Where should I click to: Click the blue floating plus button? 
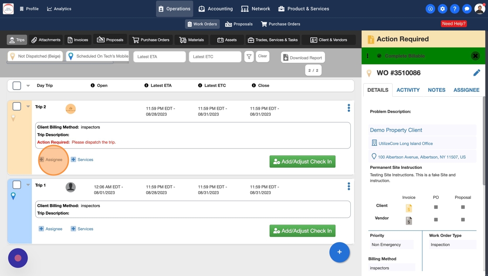click(x=339, y=252)
